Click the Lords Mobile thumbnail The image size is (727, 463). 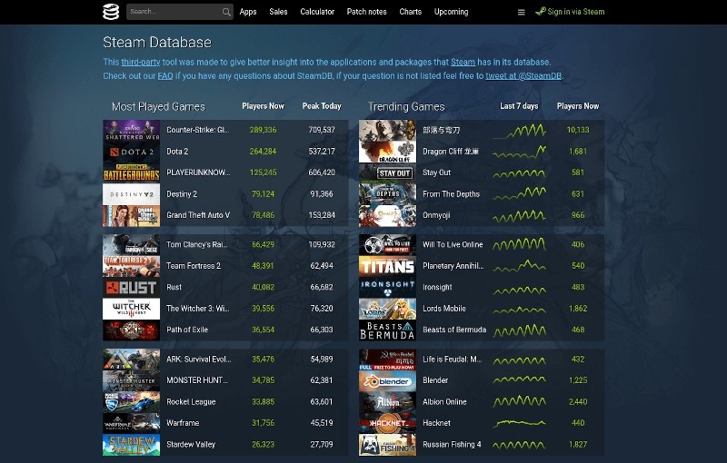coord(387,309)
